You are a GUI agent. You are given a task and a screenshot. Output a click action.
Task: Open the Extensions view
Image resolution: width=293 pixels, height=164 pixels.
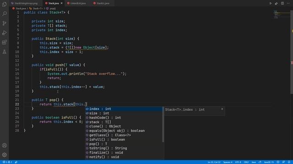[x=4, y=42]
